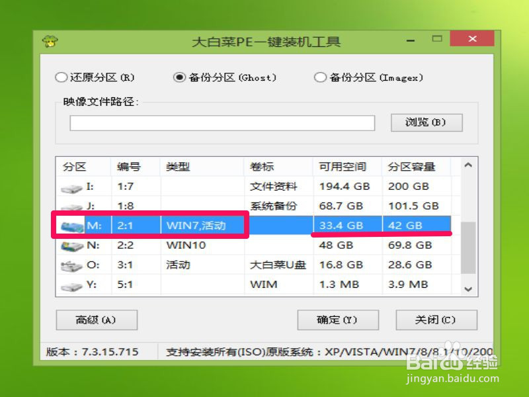
Task: Click partition number 1:8
Action: (125, 206)
